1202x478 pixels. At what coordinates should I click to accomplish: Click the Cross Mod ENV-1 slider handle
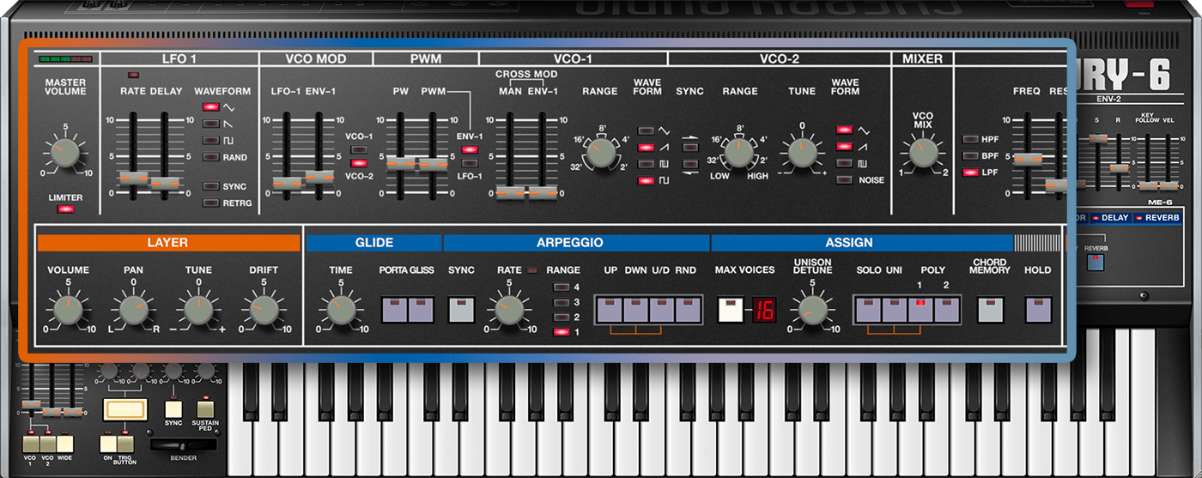(543, 192)
